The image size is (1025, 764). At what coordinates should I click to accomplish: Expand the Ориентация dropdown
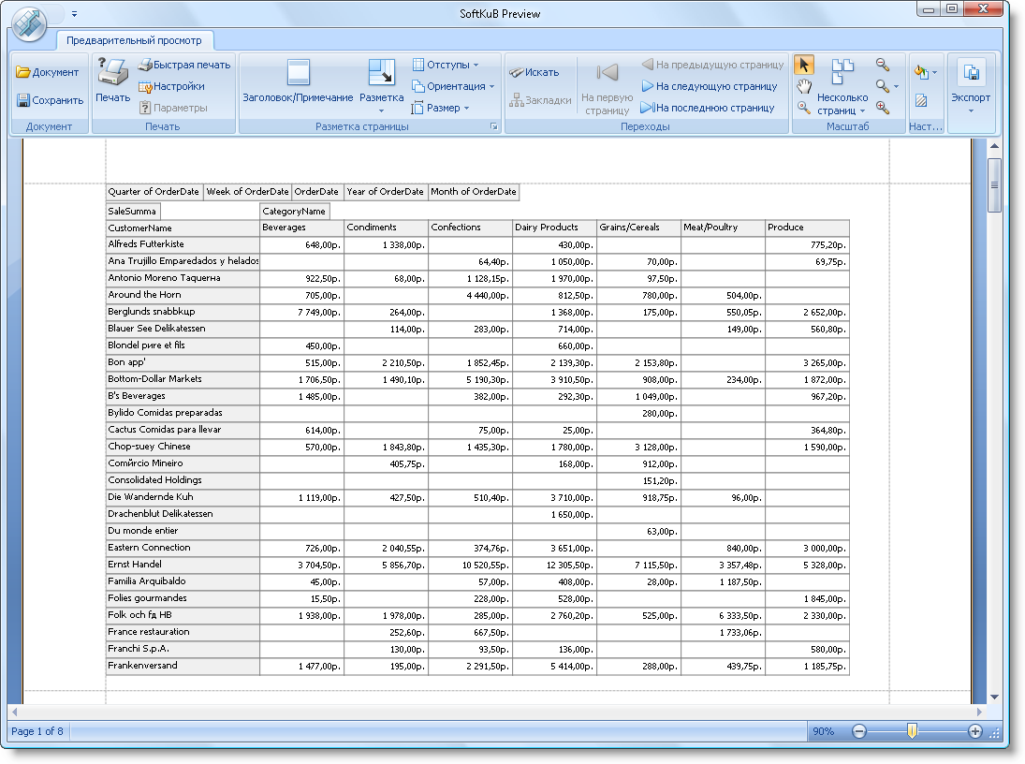click(452, 86)
